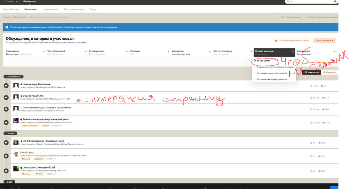The image size is (349, 189).
Task: Click into the top search field
Action: coord(309,1)
